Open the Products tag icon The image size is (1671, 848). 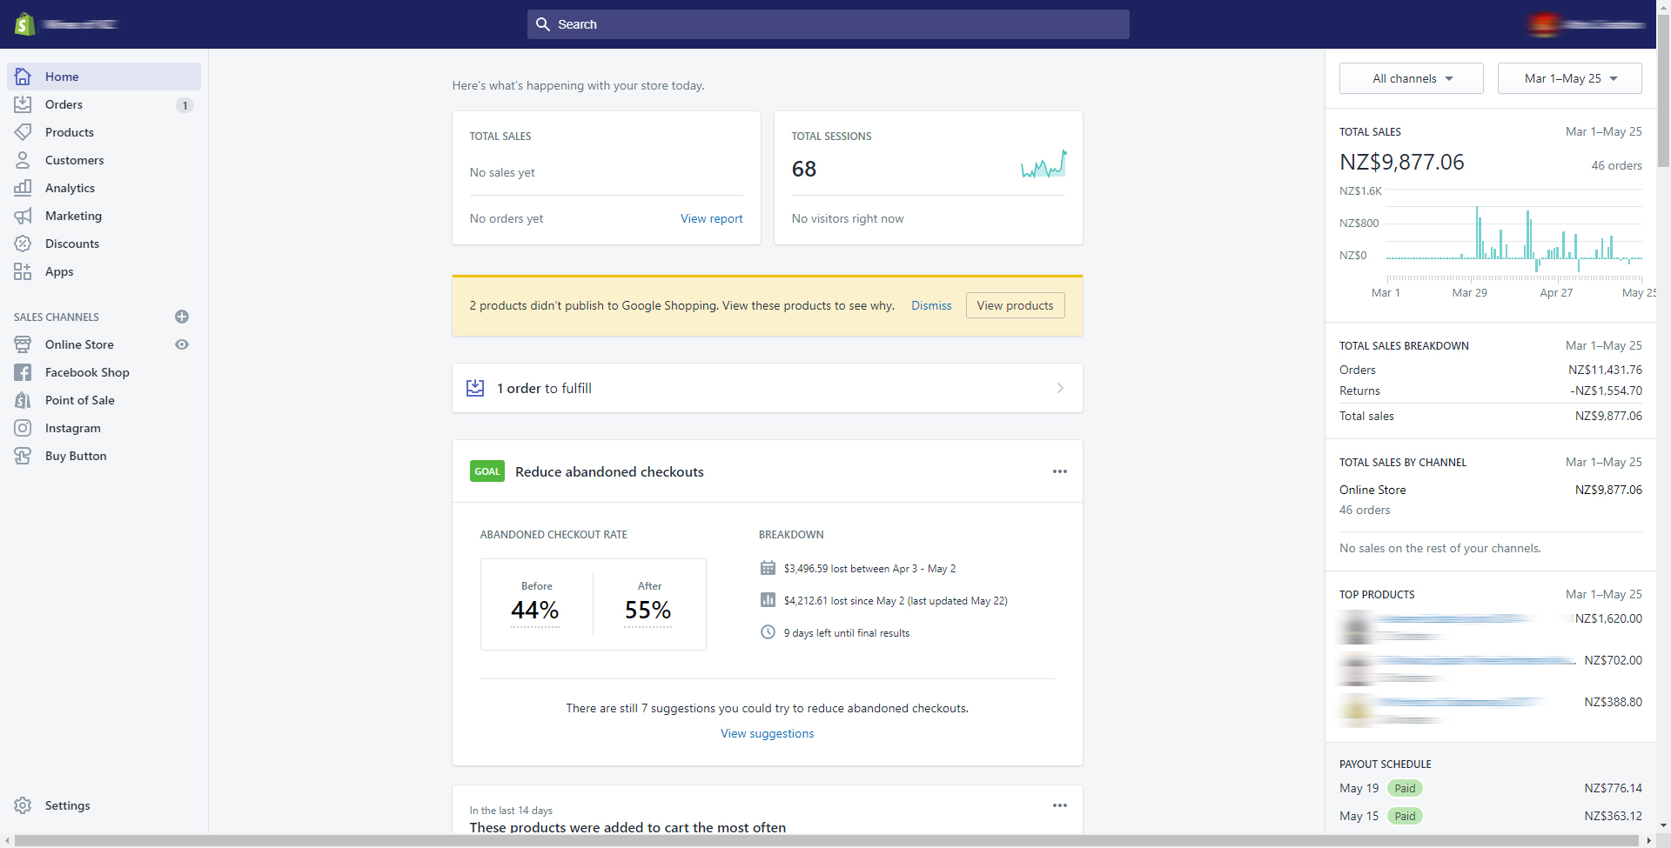23,132
